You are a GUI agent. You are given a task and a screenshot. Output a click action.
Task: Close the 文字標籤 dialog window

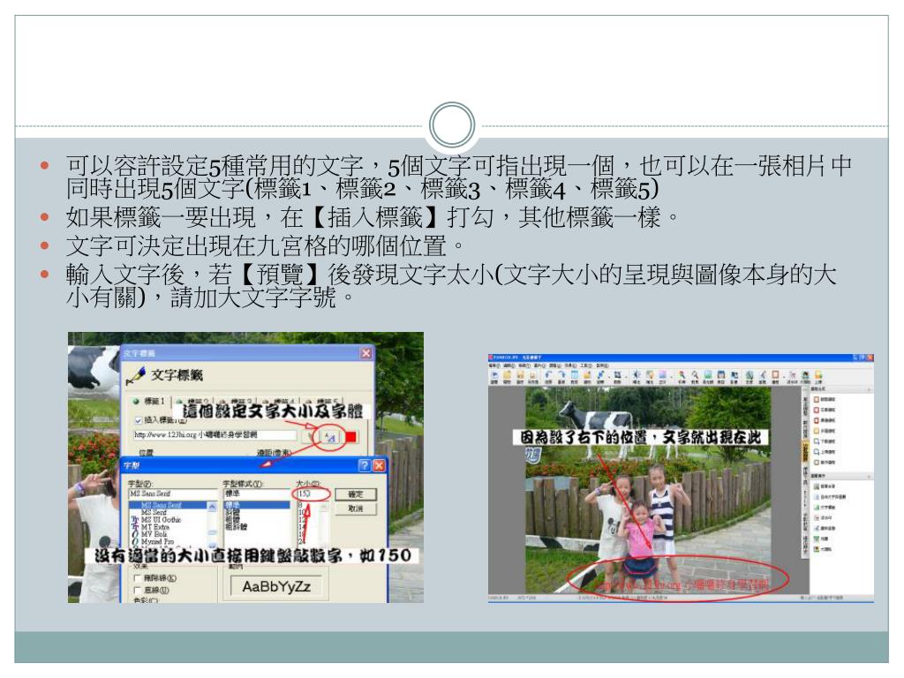click(366, 353)
